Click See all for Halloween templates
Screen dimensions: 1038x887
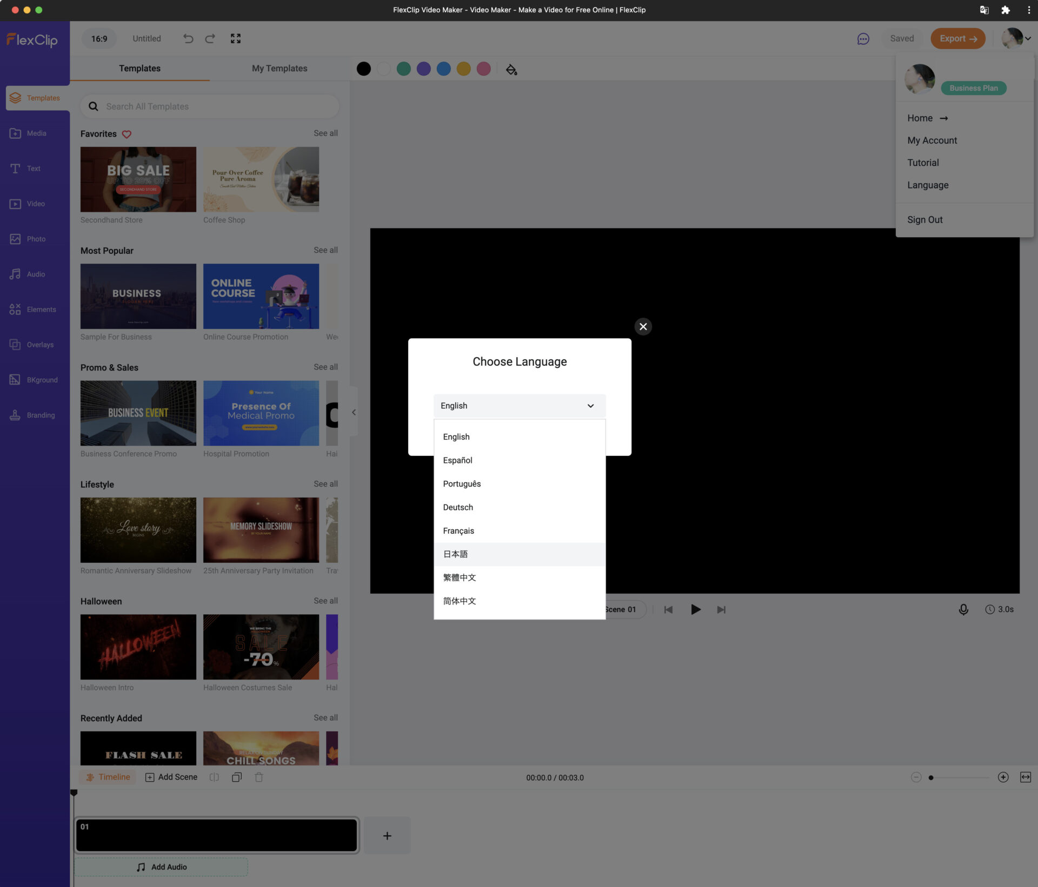[325, 601]
